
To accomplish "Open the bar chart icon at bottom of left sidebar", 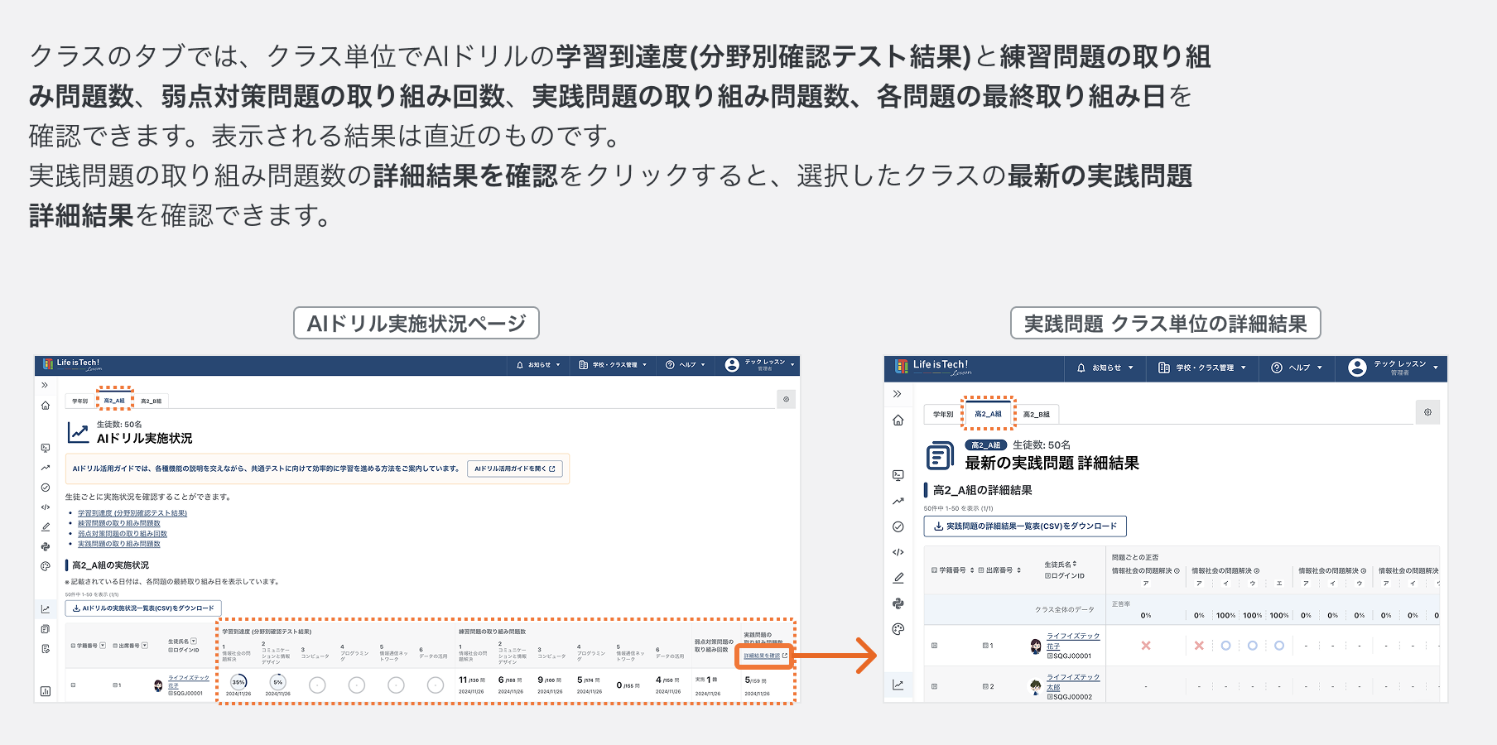I will (46, 691).
